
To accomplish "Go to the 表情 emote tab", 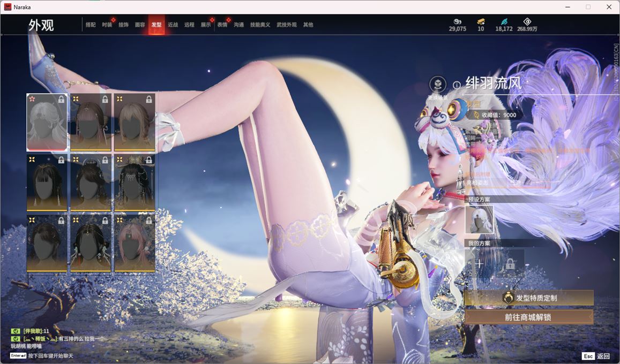I will pos(222,25).
